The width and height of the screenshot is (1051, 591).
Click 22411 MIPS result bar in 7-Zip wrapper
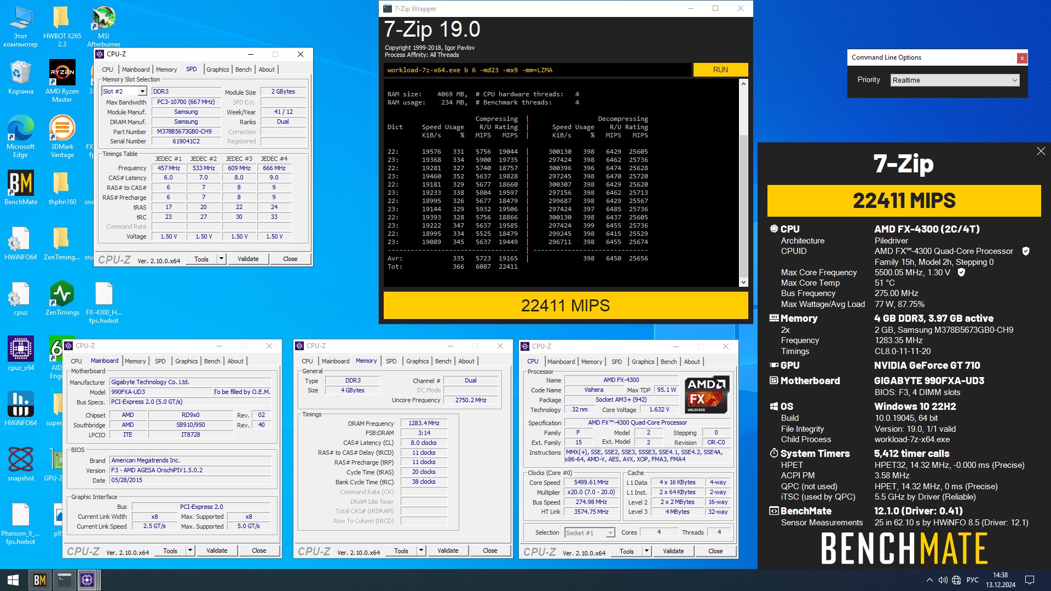[x=565, y=305]
